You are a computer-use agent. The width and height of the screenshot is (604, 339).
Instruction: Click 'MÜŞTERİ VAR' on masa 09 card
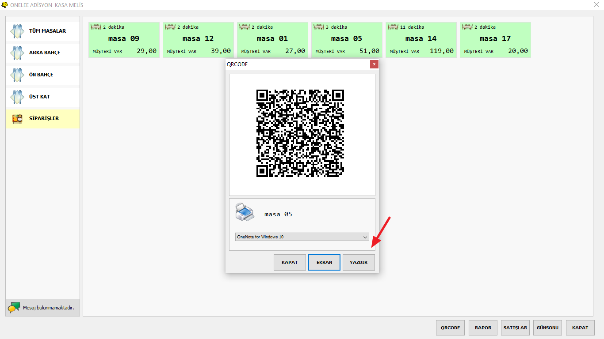(x=107, y=52)
